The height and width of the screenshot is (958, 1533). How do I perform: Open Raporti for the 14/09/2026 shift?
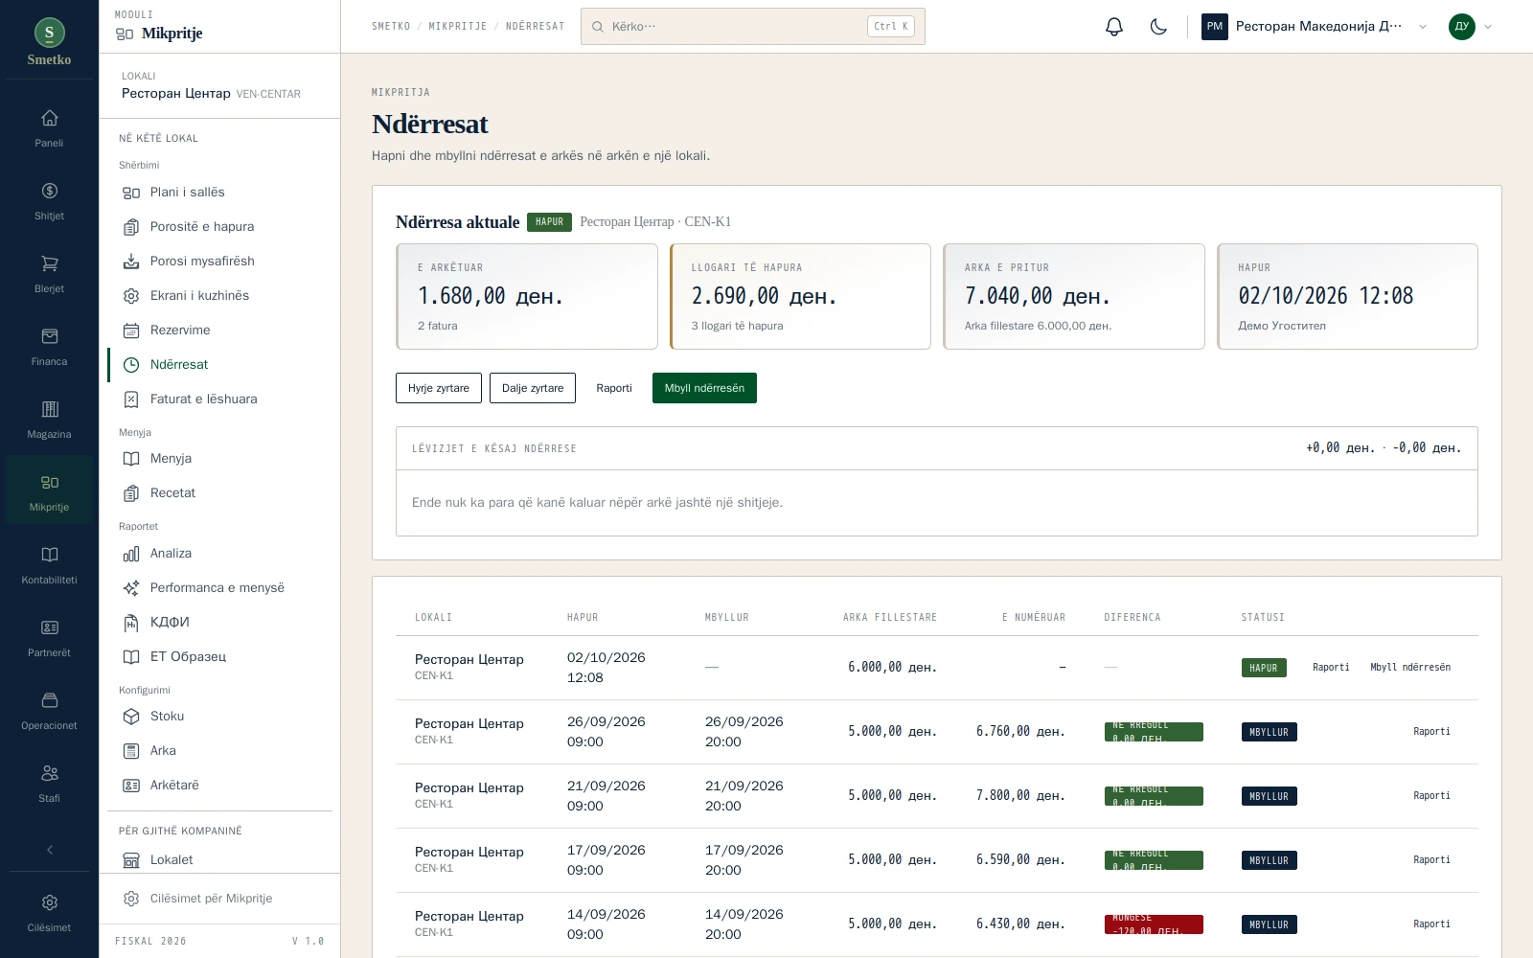[x=1431, y=924]
